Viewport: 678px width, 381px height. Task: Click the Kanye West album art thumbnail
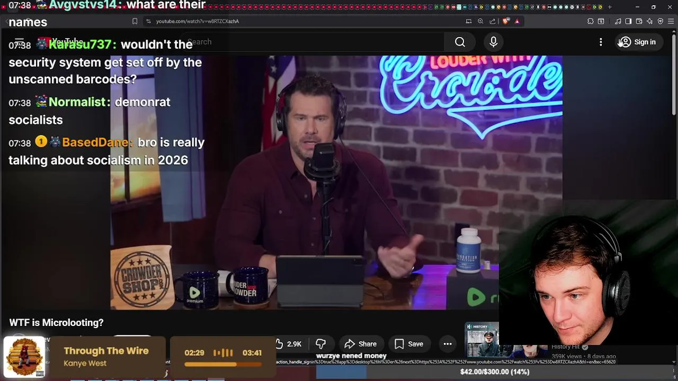[24, 358]
